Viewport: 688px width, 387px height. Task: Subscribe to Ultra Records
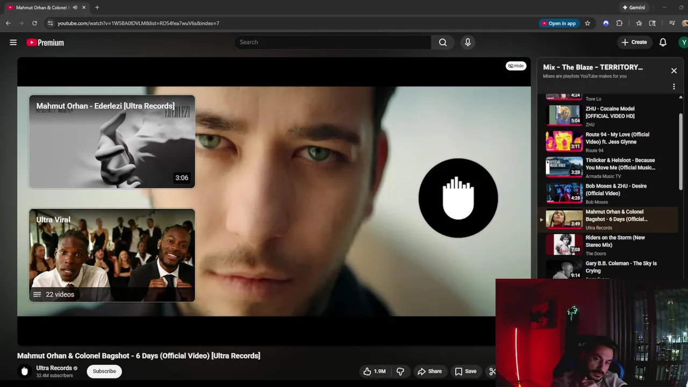pos(104,371)
